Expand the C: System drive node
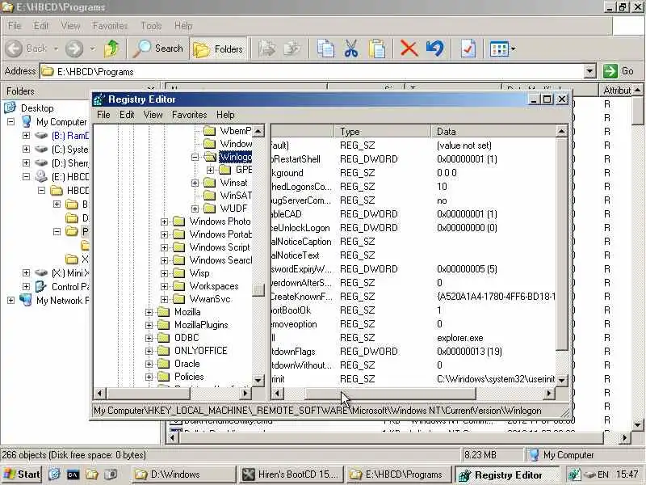Screen dimensions: 646x485 click(x=26, y=149)
